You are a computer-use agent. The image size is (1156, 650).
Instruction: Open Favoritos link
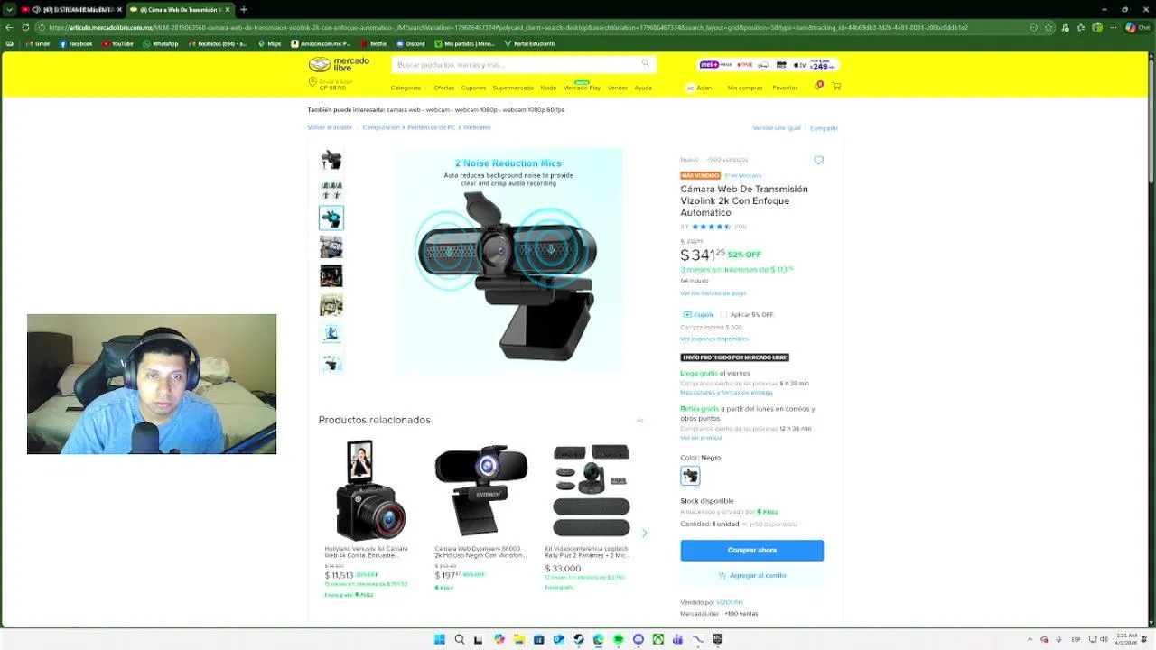(x=785, y=88)
